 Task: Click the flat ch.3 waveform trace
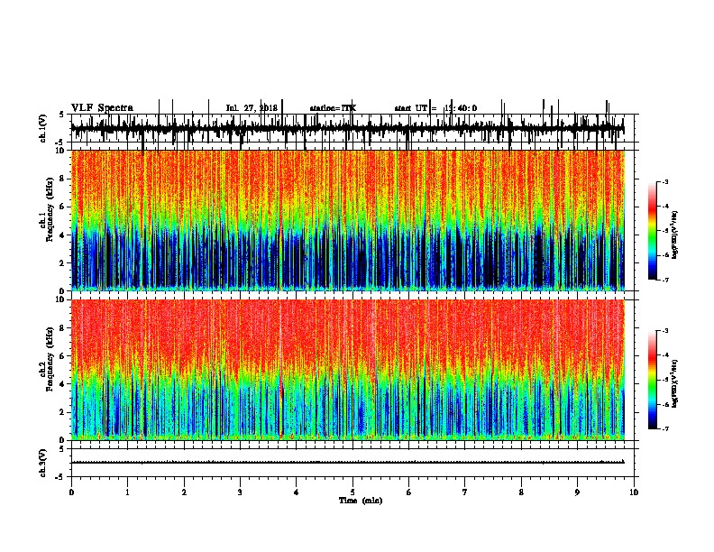(x=347, y=463)
